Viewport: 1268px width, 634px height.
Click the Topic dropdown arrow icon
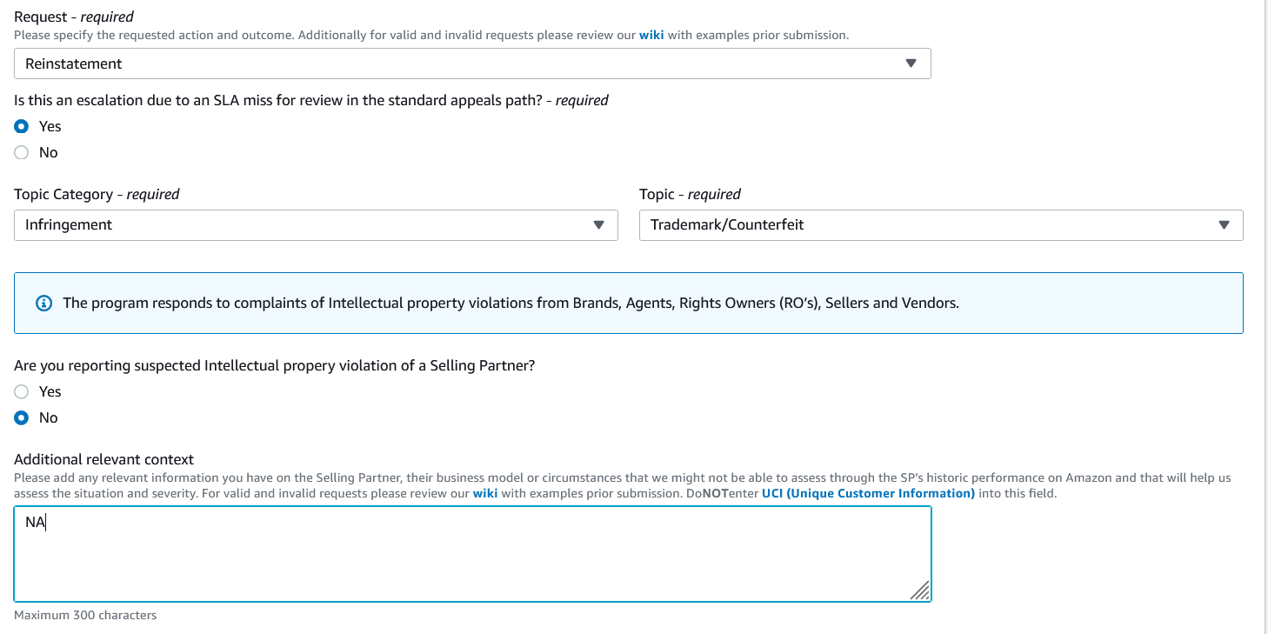[1224, 224]
